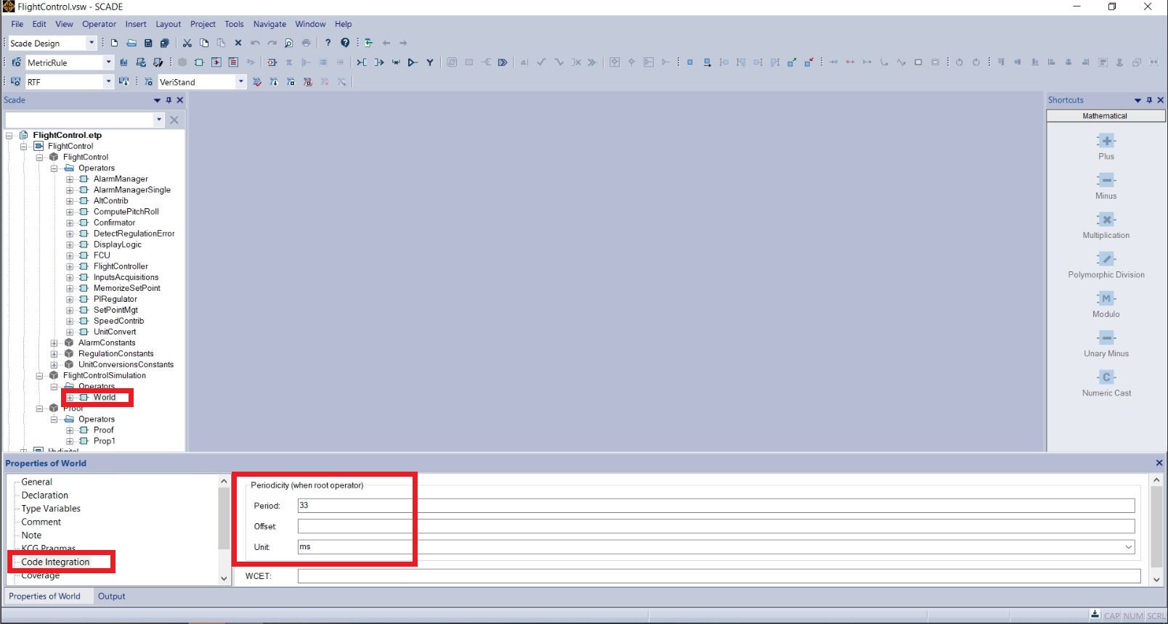Open the Scade Design configuration dropdown
The width and height of the screenshot is (1168, 624).
pyautogui.click(x=92, y=43)
